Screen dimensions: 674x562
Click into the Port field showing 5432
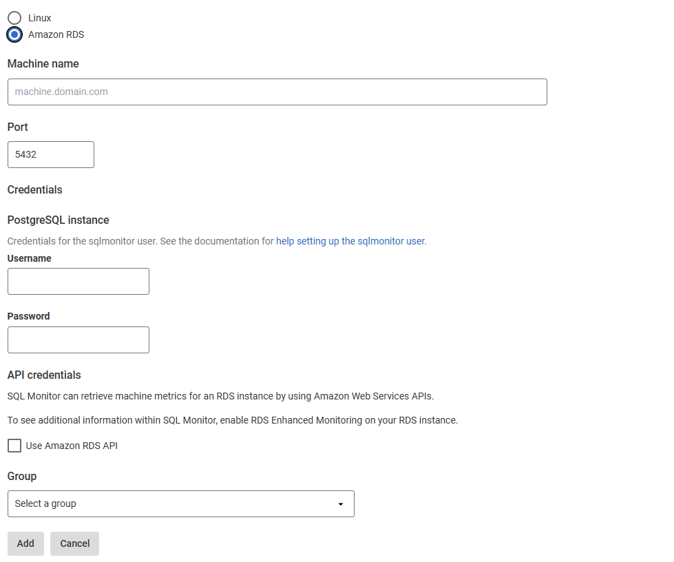click(50, 154)
